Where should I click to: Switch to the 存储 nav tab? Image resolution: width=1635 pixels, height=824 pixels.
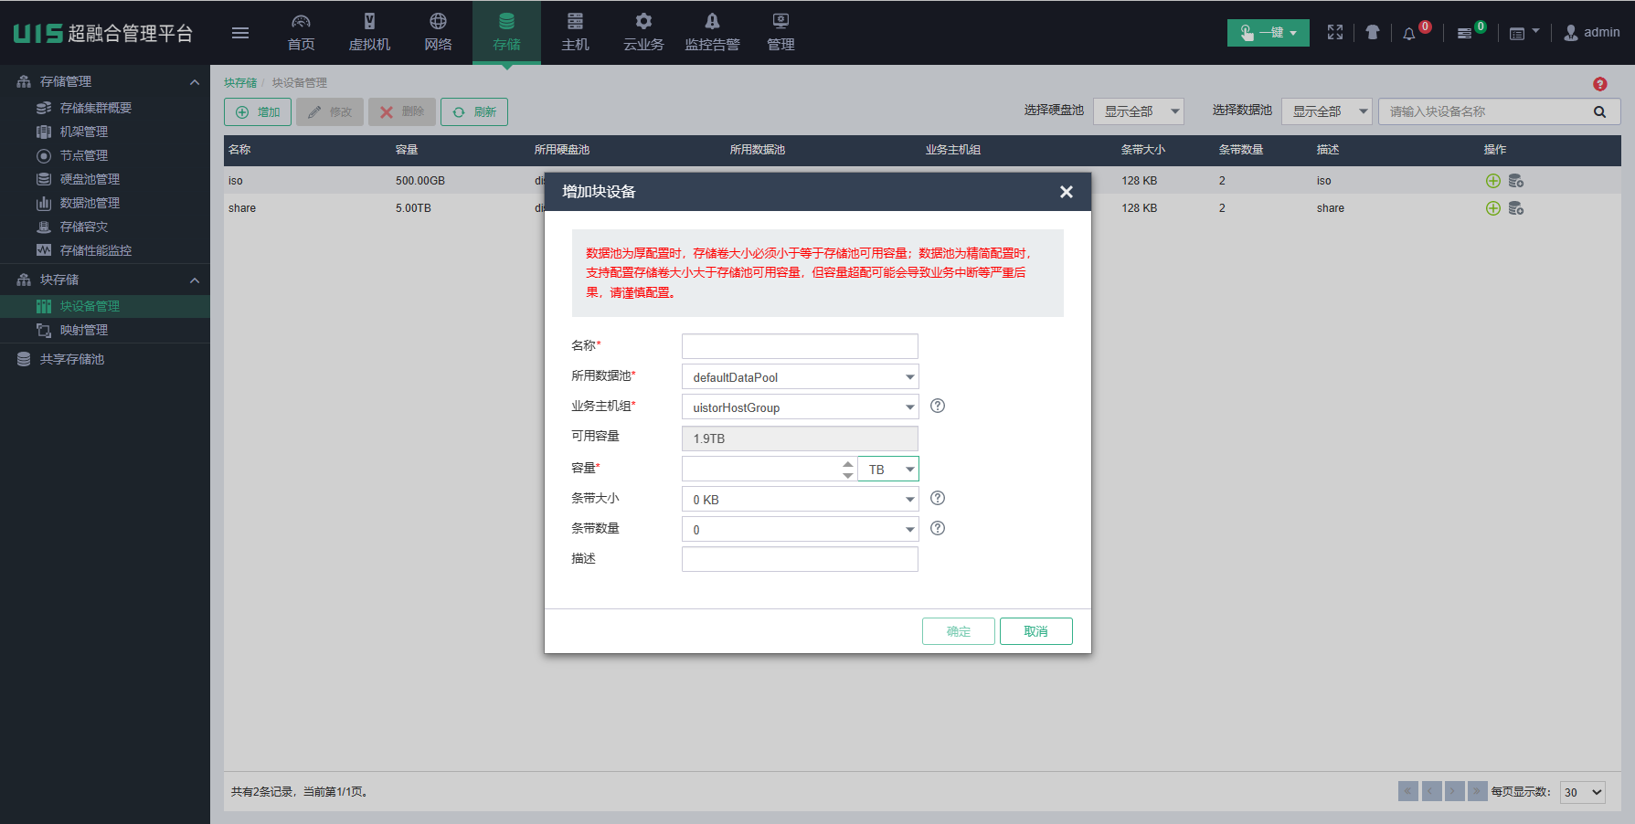coord(506,33)
